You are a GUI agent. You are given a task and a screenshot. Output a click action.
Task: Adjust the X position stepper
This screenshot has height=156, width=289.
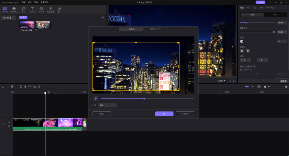[x=245, y=60]
